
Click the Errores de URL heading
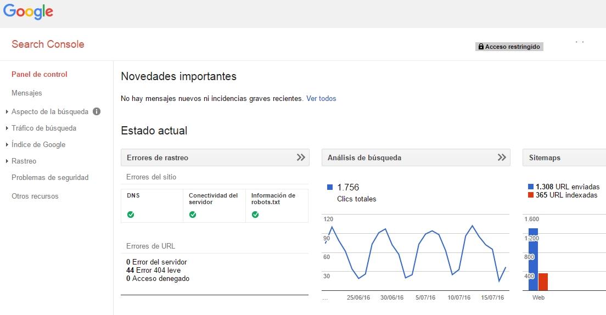point(151,246)
